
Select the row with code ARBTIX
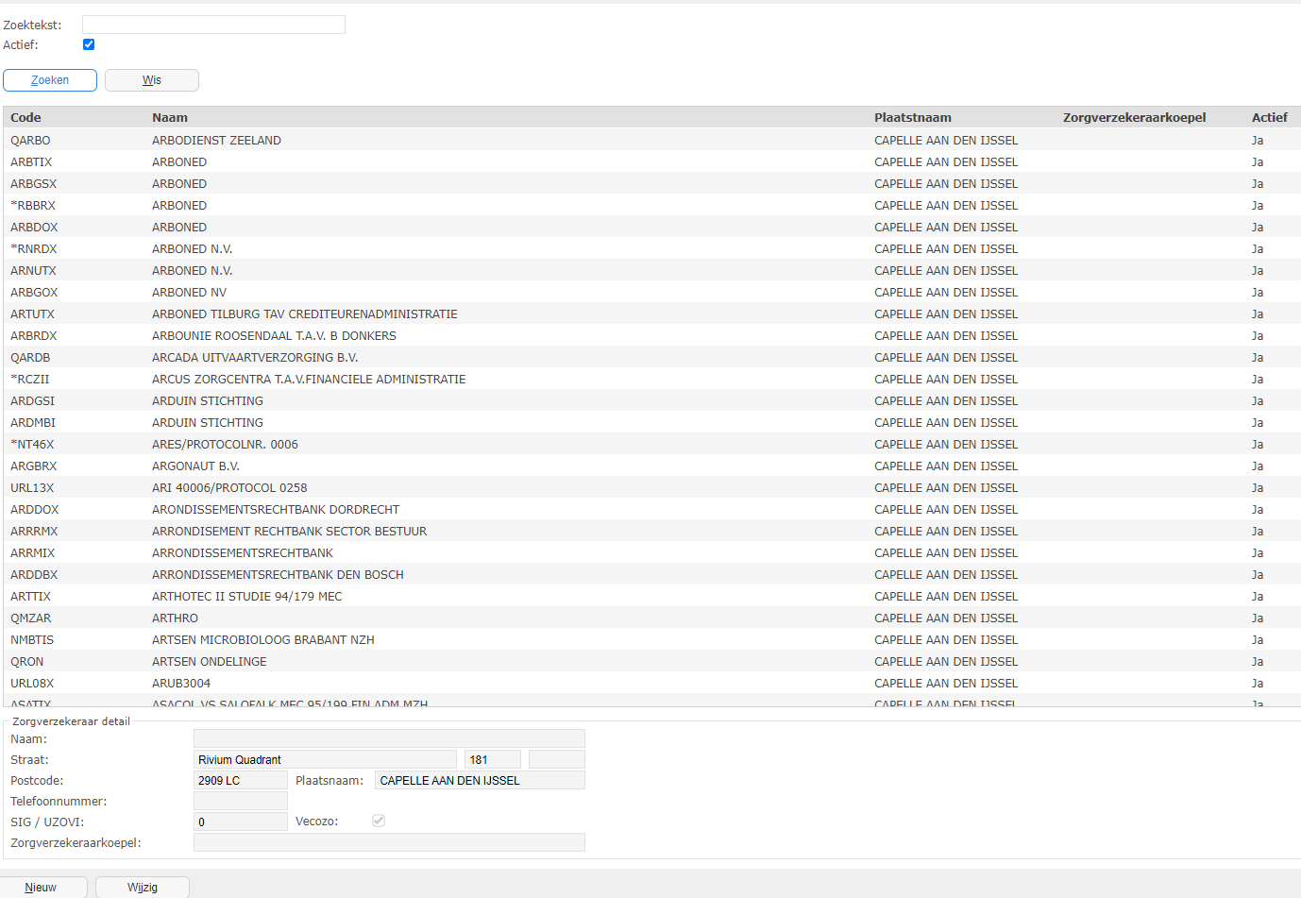(x=651, y=161)
